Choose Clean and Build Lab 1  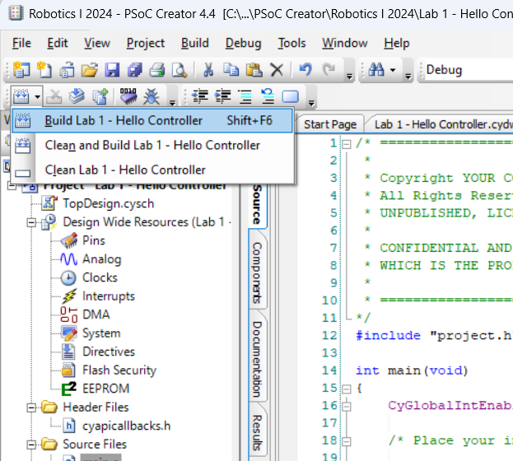click(x=152, y=145)
